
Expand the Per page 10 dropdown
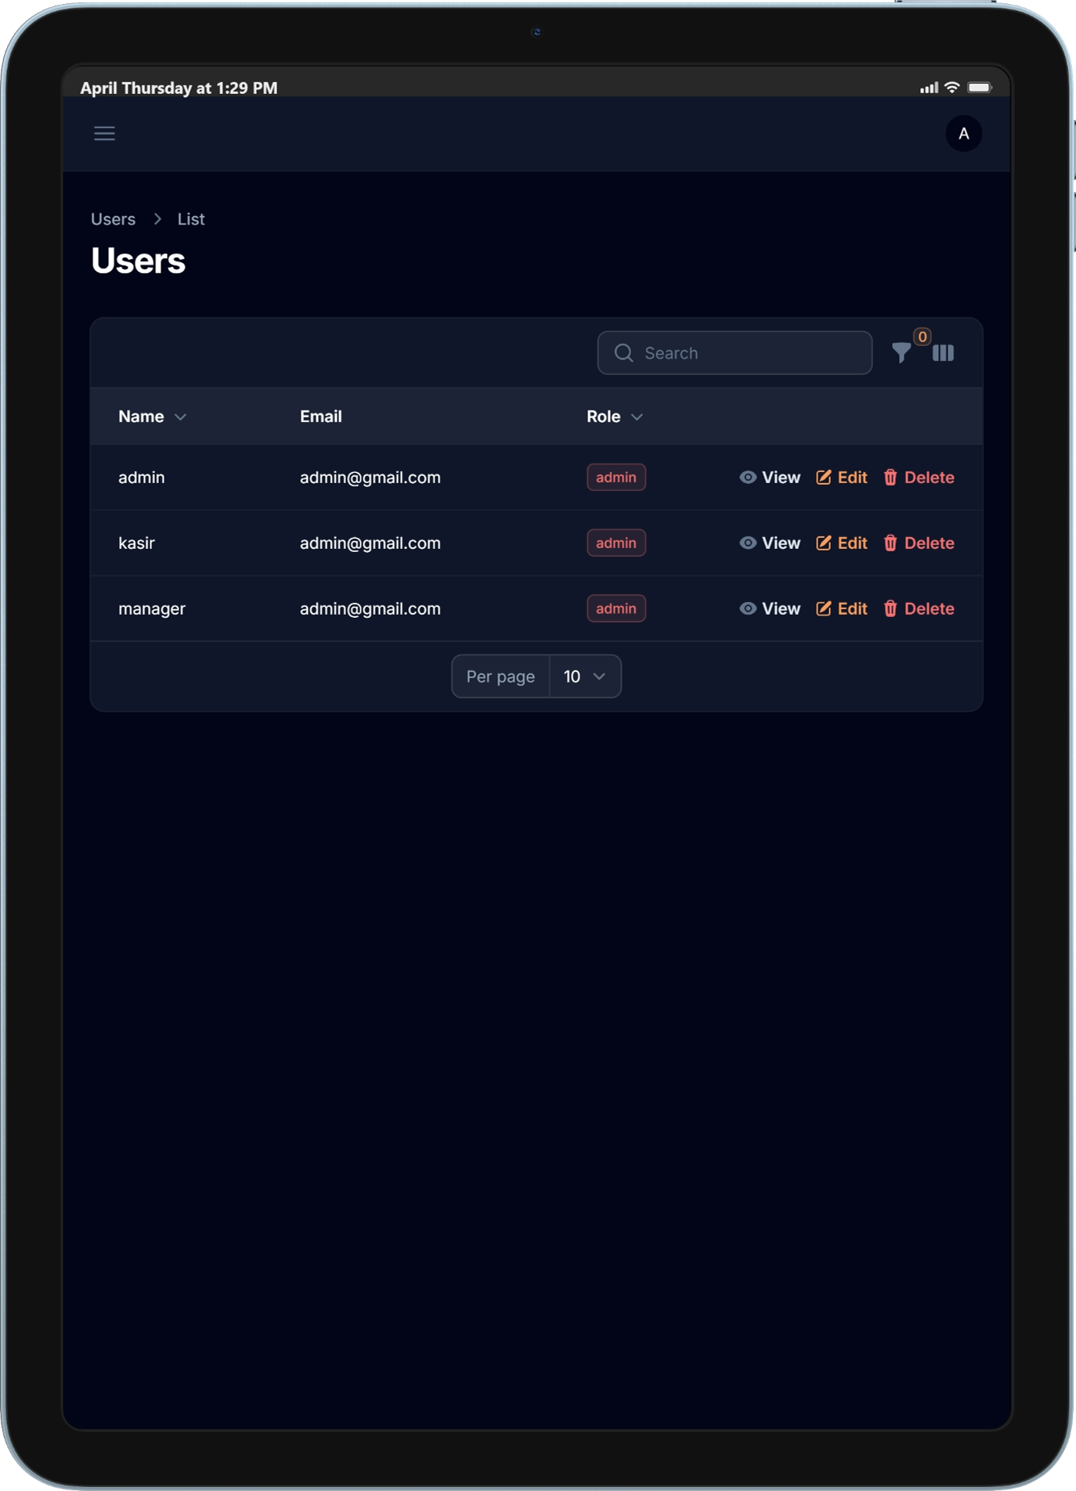(x=584, y=677)
